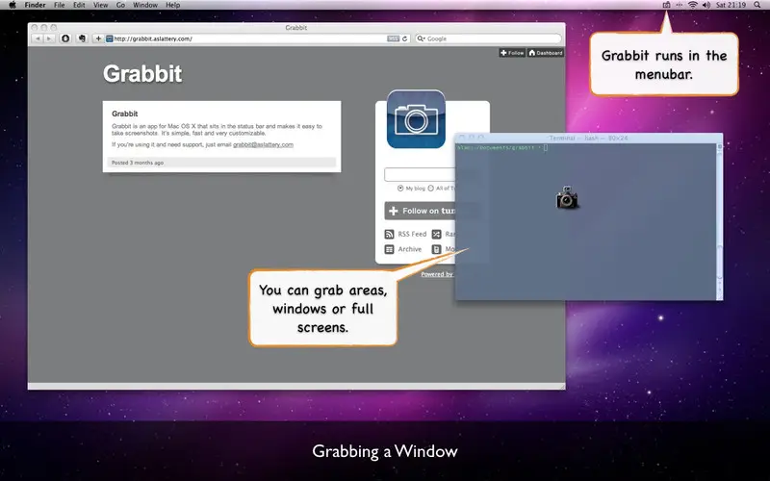Viewport: 770px width, 481px height.
Task: Open the Window menu
Action: pos(145,5)
